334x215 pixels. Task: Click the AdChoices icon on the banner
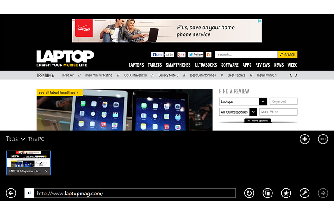pyautogui.click(x=260, y=21)
